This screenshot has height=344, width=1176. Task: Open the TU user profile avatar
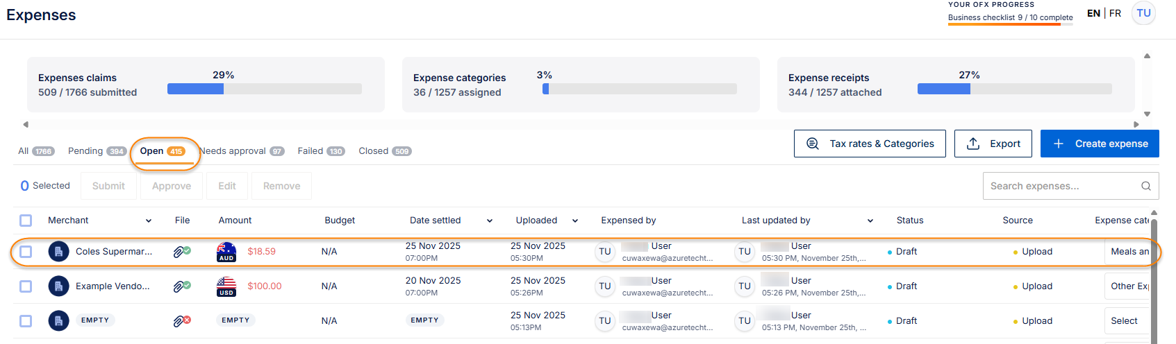tap(1143, 13)
